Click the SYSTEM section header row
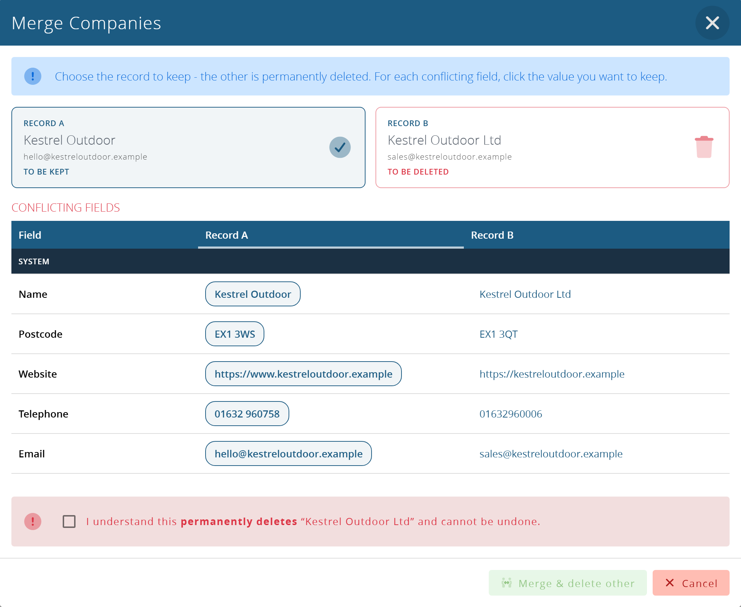Screen dimensions: 741x607 pyautogui.click(x=370, y=261)
